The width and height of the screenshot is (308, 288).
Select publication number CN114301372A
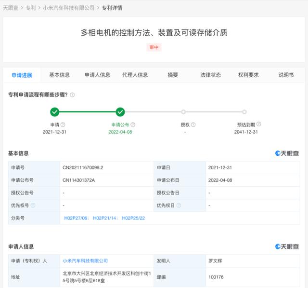click(x=78, y=180)
